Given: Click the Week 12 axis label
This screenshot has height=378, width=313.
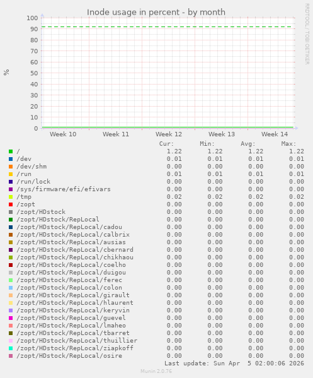Looking at the screenshot, I should click(x=169, y=134).
